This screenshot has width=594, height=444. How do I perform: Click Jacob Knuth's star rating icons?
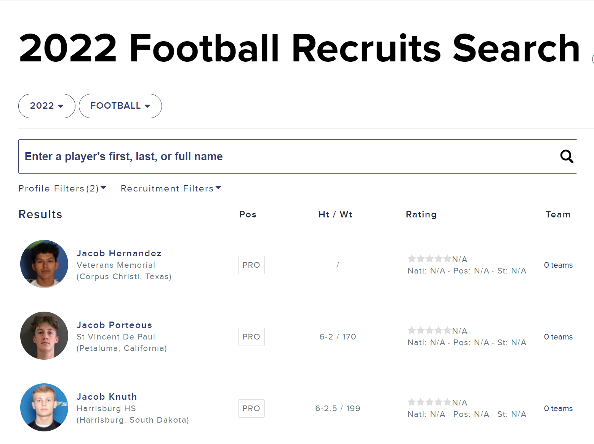pos(429,402)
